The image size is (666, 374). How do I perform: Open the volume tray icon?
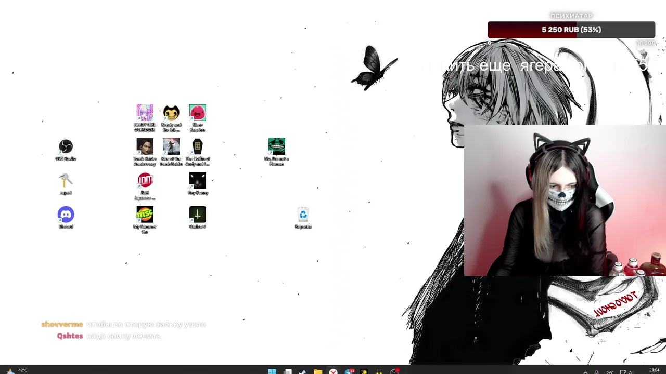pos(631,372)
